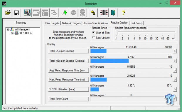Image resolution: width=182 pixels, height=112 pixels.
Task: Select Start of Test radio button
Action: click(93, 33)
